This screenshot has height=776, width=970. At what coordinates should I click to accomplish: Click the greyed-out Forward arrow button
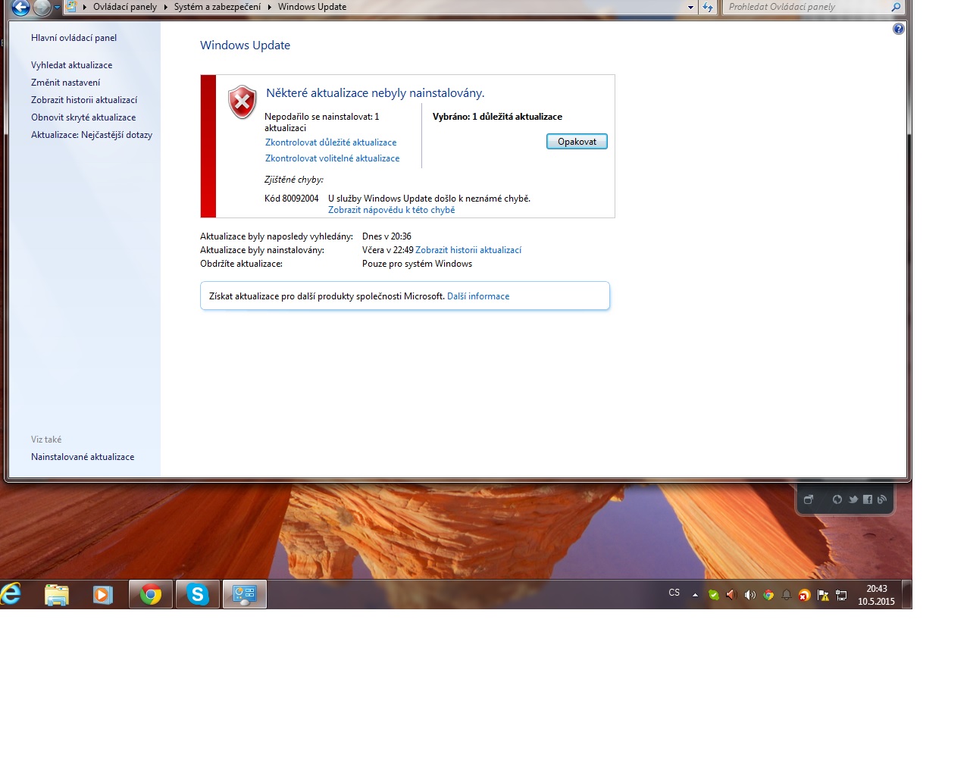(42, 8)
